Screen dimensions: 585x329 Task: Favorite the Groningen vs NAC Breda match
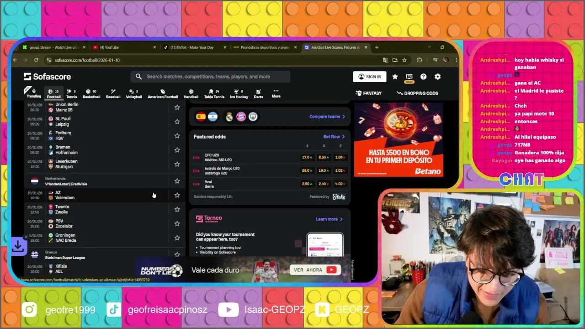tap(177, 238)
